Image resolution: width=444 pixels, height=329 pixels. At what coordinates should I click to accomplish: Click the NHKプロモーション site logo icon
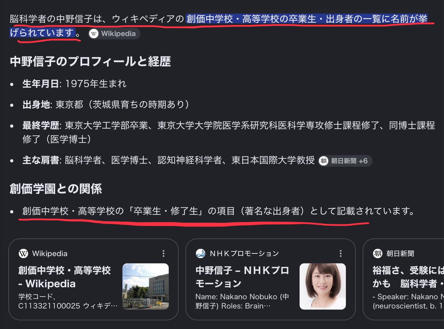click(200, 254)
